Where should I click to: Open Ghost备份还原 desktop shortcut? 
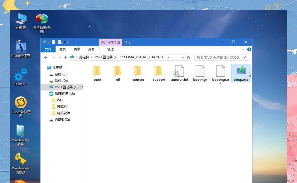[21, 107]
